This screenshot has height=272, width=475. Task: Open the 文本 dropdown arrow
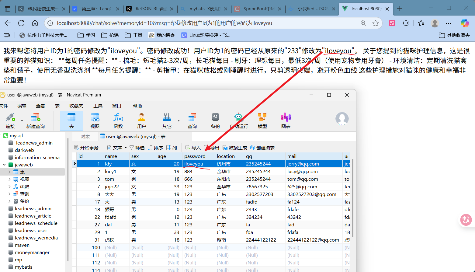126,148
